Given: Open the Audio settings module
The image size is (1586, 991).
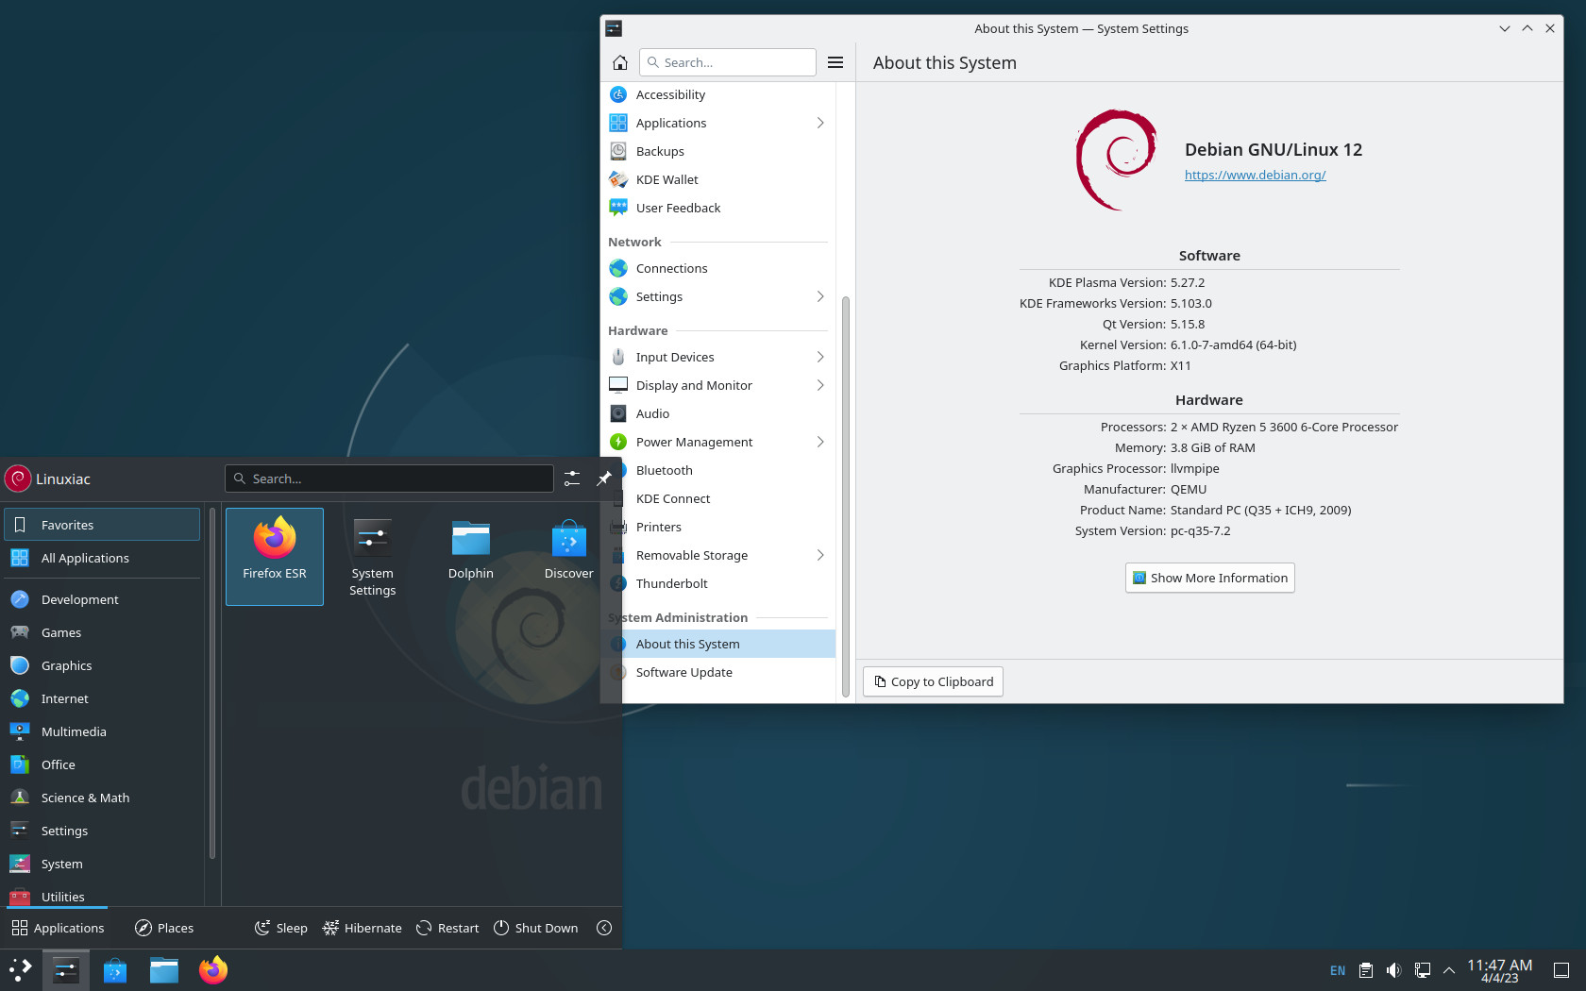Looking at the screenshot, I should click(650, 413).
